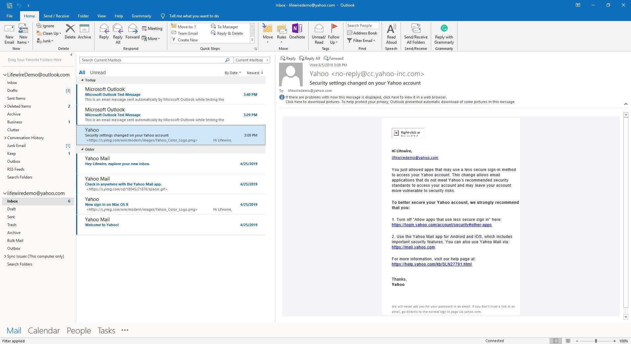Open the help.yahoo.com SLN27791 link
The width and height of the screenshot is (631, 344).
tap(432, 264)
